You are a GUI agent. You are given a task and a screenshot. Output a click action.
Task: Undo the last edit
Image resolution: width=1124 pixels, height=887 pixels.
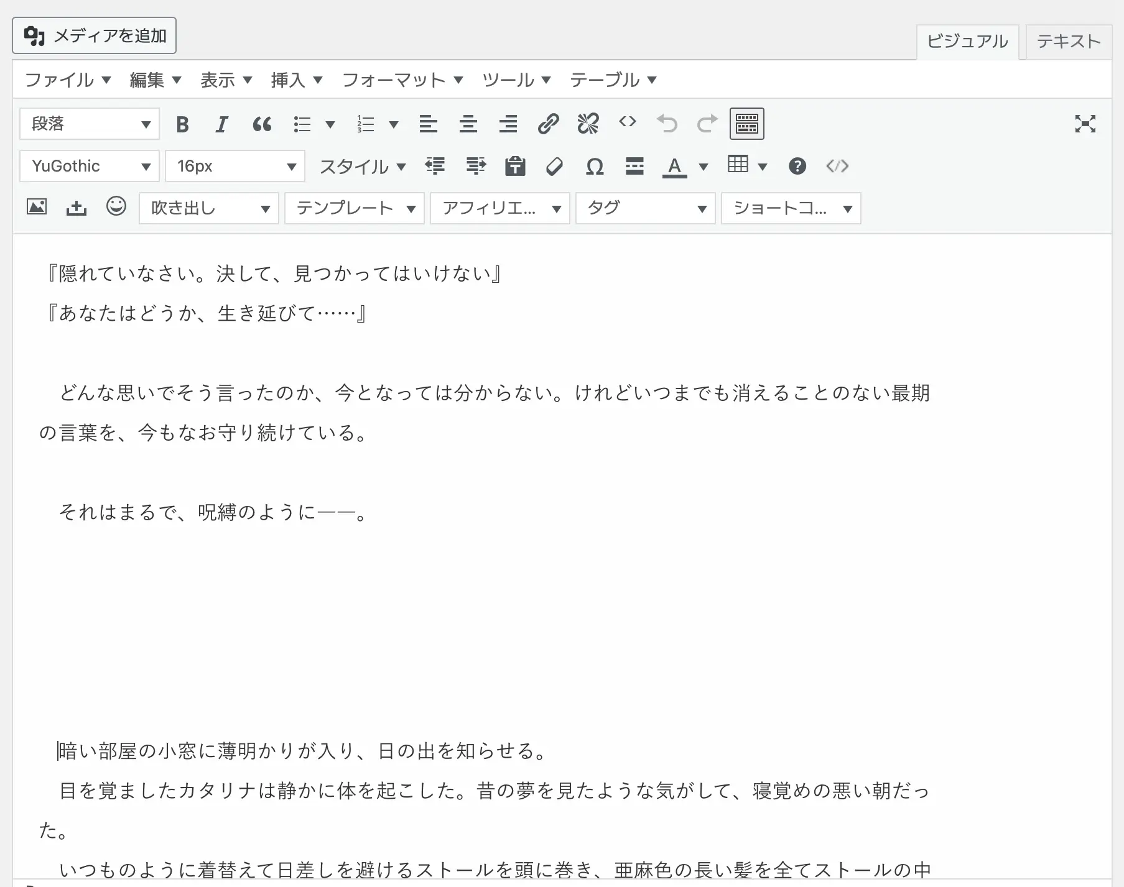click(x=667, y=124)
